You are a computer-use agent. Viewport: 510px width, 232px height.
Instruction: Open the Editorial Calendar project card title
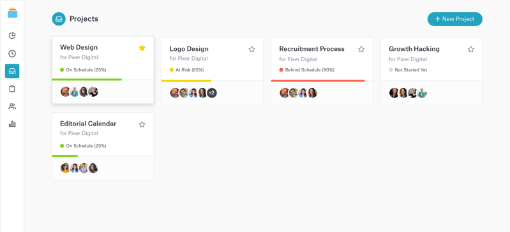[88, 124]
